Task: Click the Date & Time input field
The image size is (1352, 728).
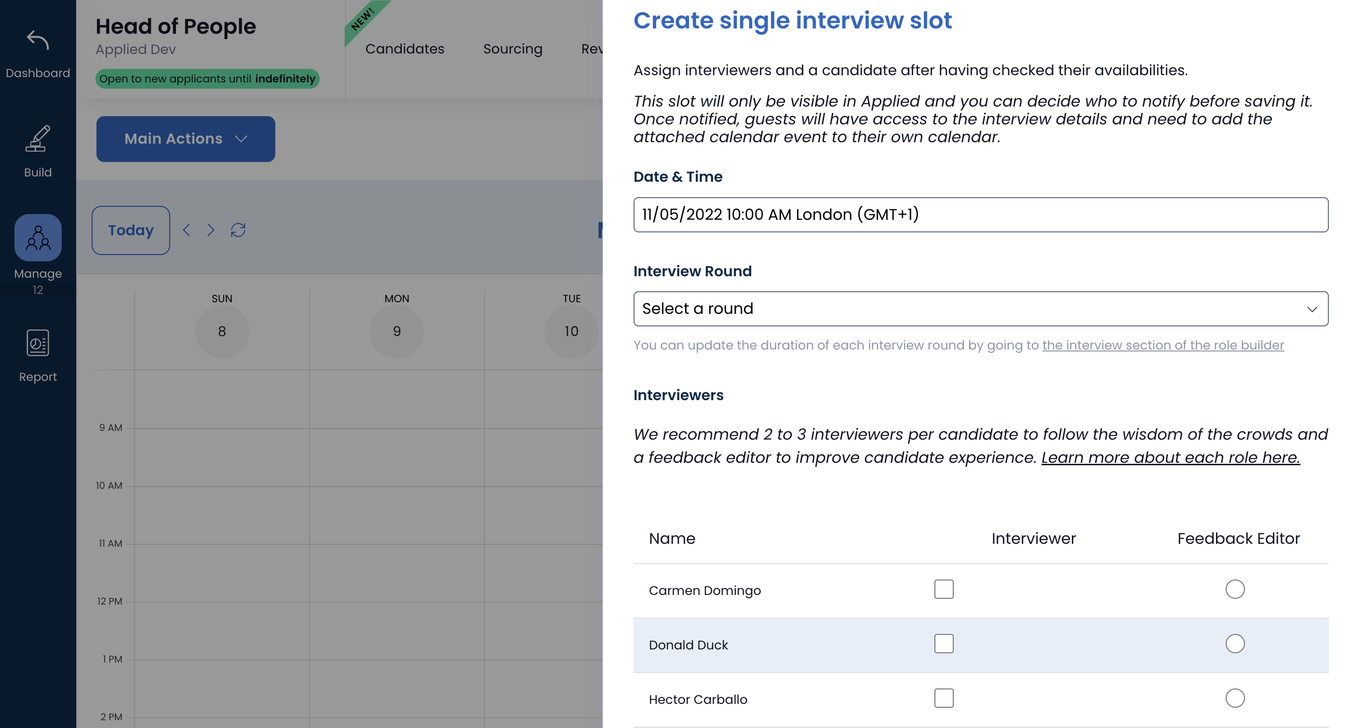Action: click(x=980, y=215)
